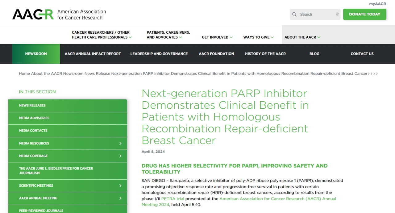The width and height of the screenshot is (395, 213).
Task: Open search filter options icon
Action: 337,14
